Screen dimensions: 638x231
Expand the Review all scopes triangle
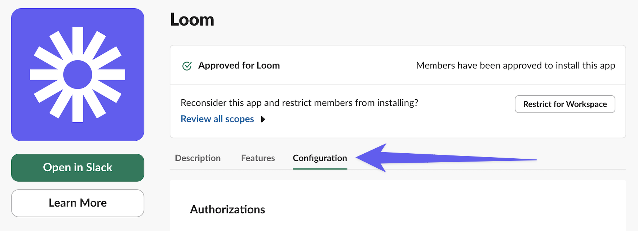pyautogui.click(x=263, y=119)
